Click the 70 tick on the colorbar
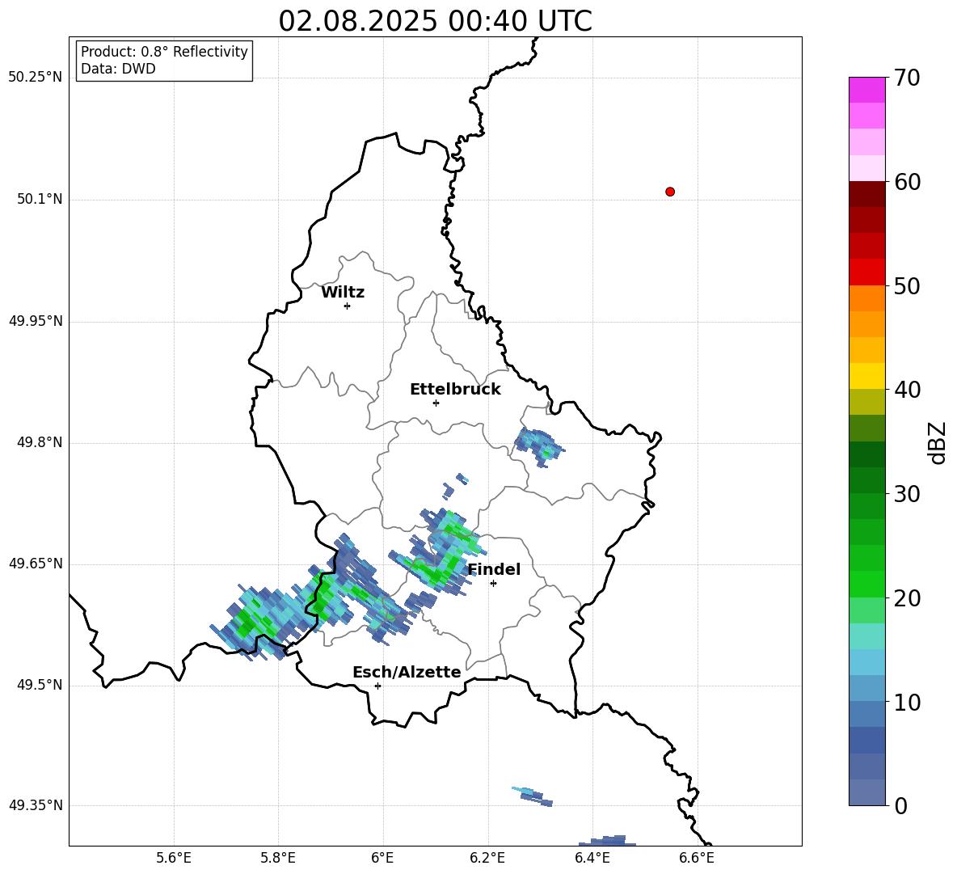This screenshot has width=957, height=874. [907, 78]
